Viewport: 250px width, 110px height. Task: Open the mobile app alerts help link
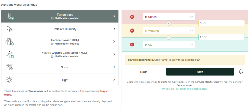click(x=184, y=89)
